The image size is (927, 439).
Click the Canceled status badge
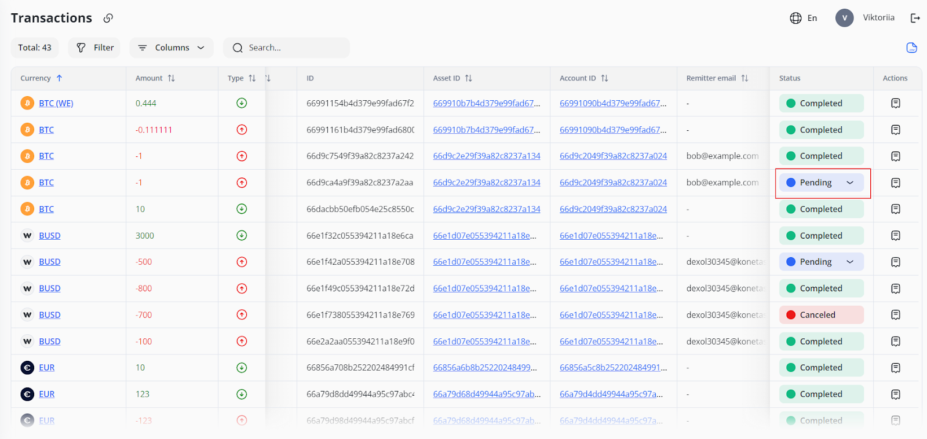pos(822,315)
